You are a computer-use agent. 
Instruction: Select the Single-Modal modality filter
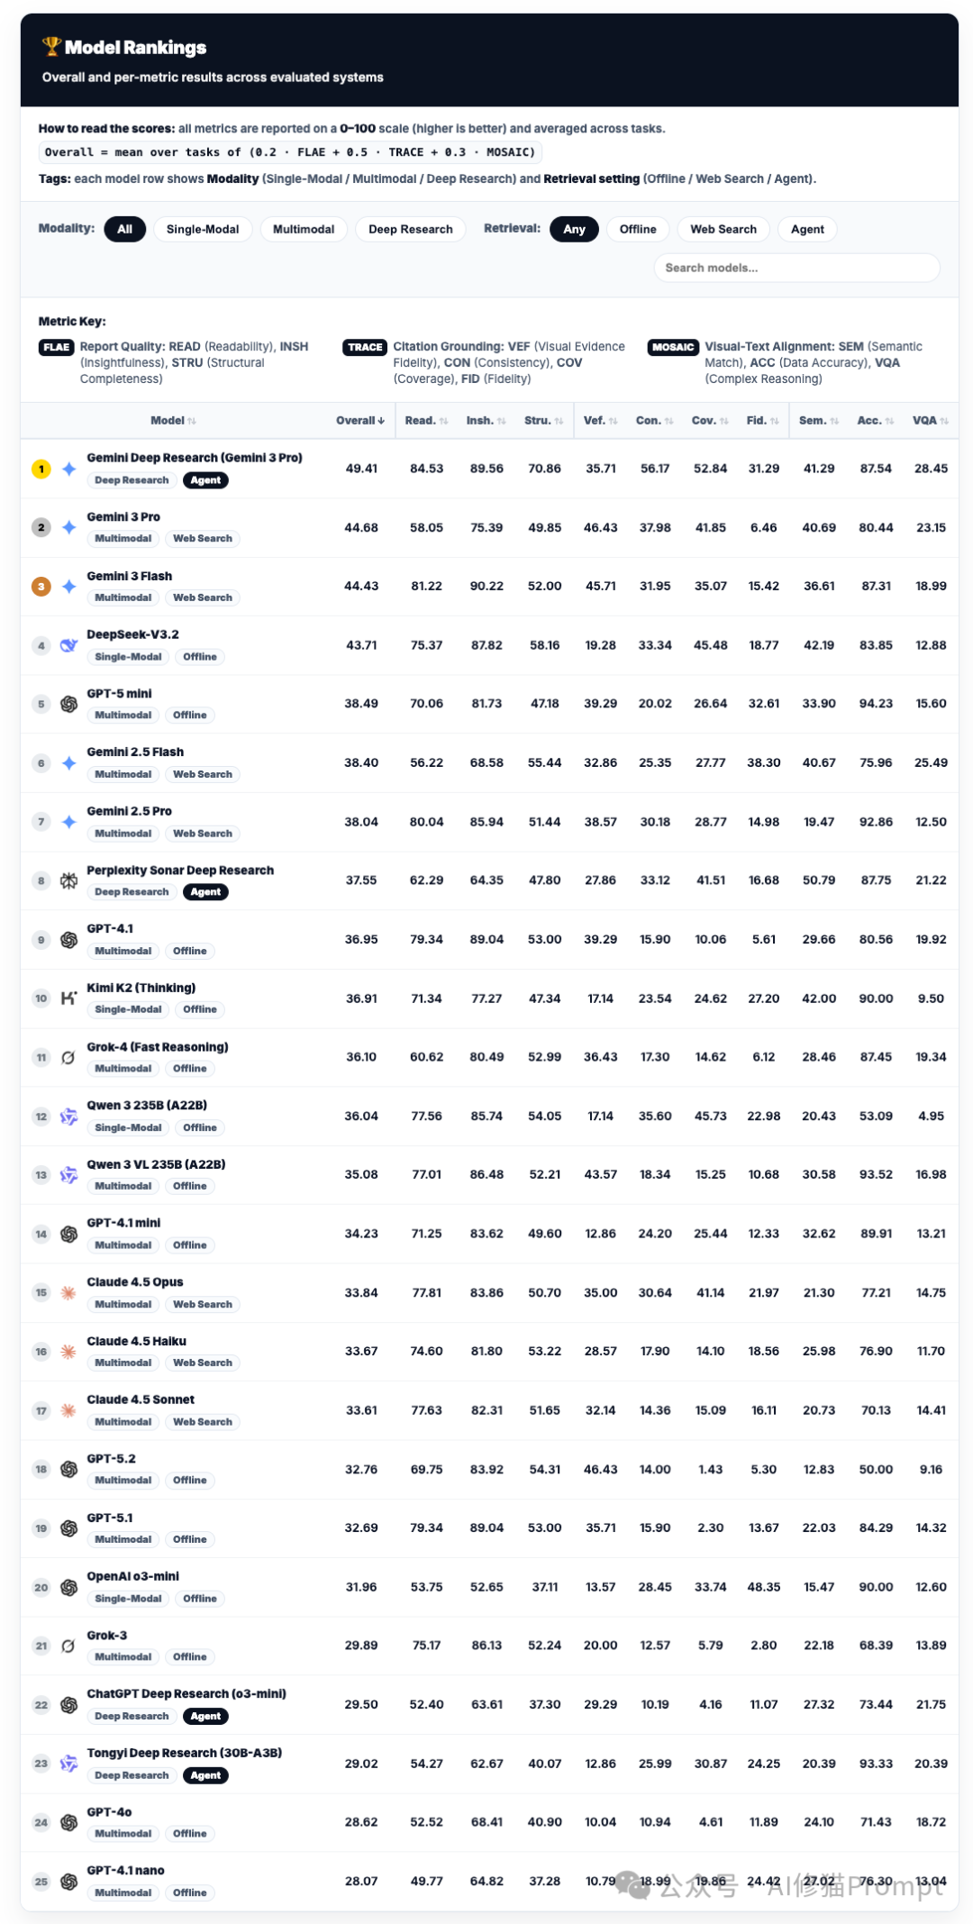(203, 229)
